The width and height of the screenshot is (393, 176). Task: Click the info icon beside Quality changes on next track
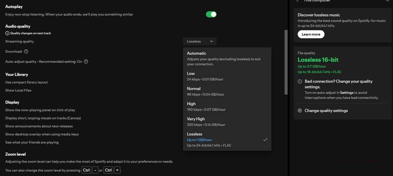click(x=7, y=33)
